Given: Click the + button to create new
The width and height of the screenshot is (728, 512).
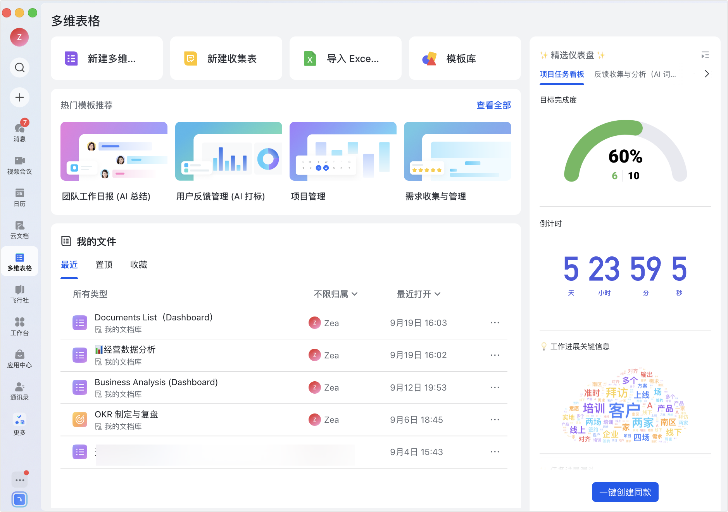Looking at the screenshot, I should (19, 97).
